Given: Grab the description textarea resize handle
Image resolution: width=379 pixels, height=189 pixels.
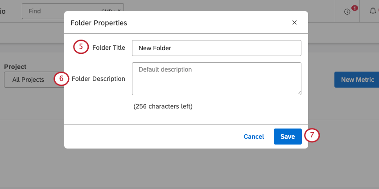Looking at the screenshot, I should point(299,92).
